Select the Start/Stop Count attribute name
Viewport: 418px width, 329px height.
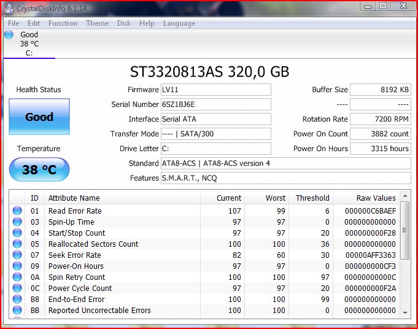pos(77,233)
